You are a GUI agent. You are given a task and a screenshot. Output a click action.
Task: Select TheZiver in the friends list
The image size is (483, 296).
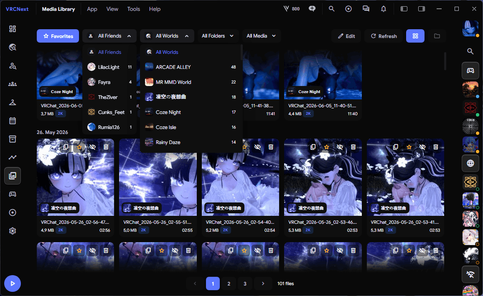coord(109,97)
